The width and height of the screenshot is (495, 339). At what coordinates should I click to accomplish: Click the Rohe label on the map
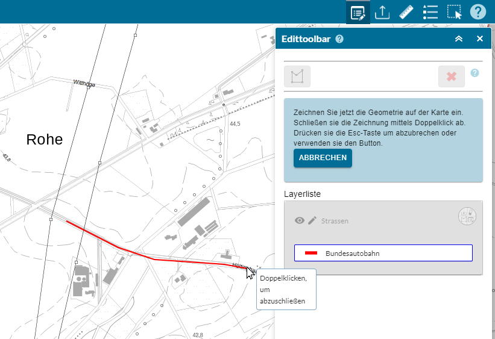(x=45, y=140)
